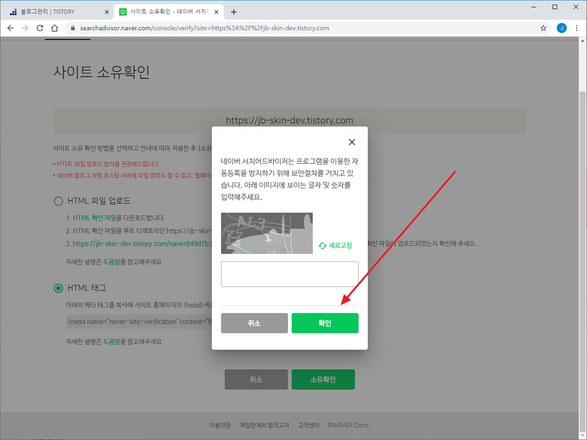Close the 블로그관리 TISTORY tab
This screenshot has height=440, width=587.
[107, 12]
